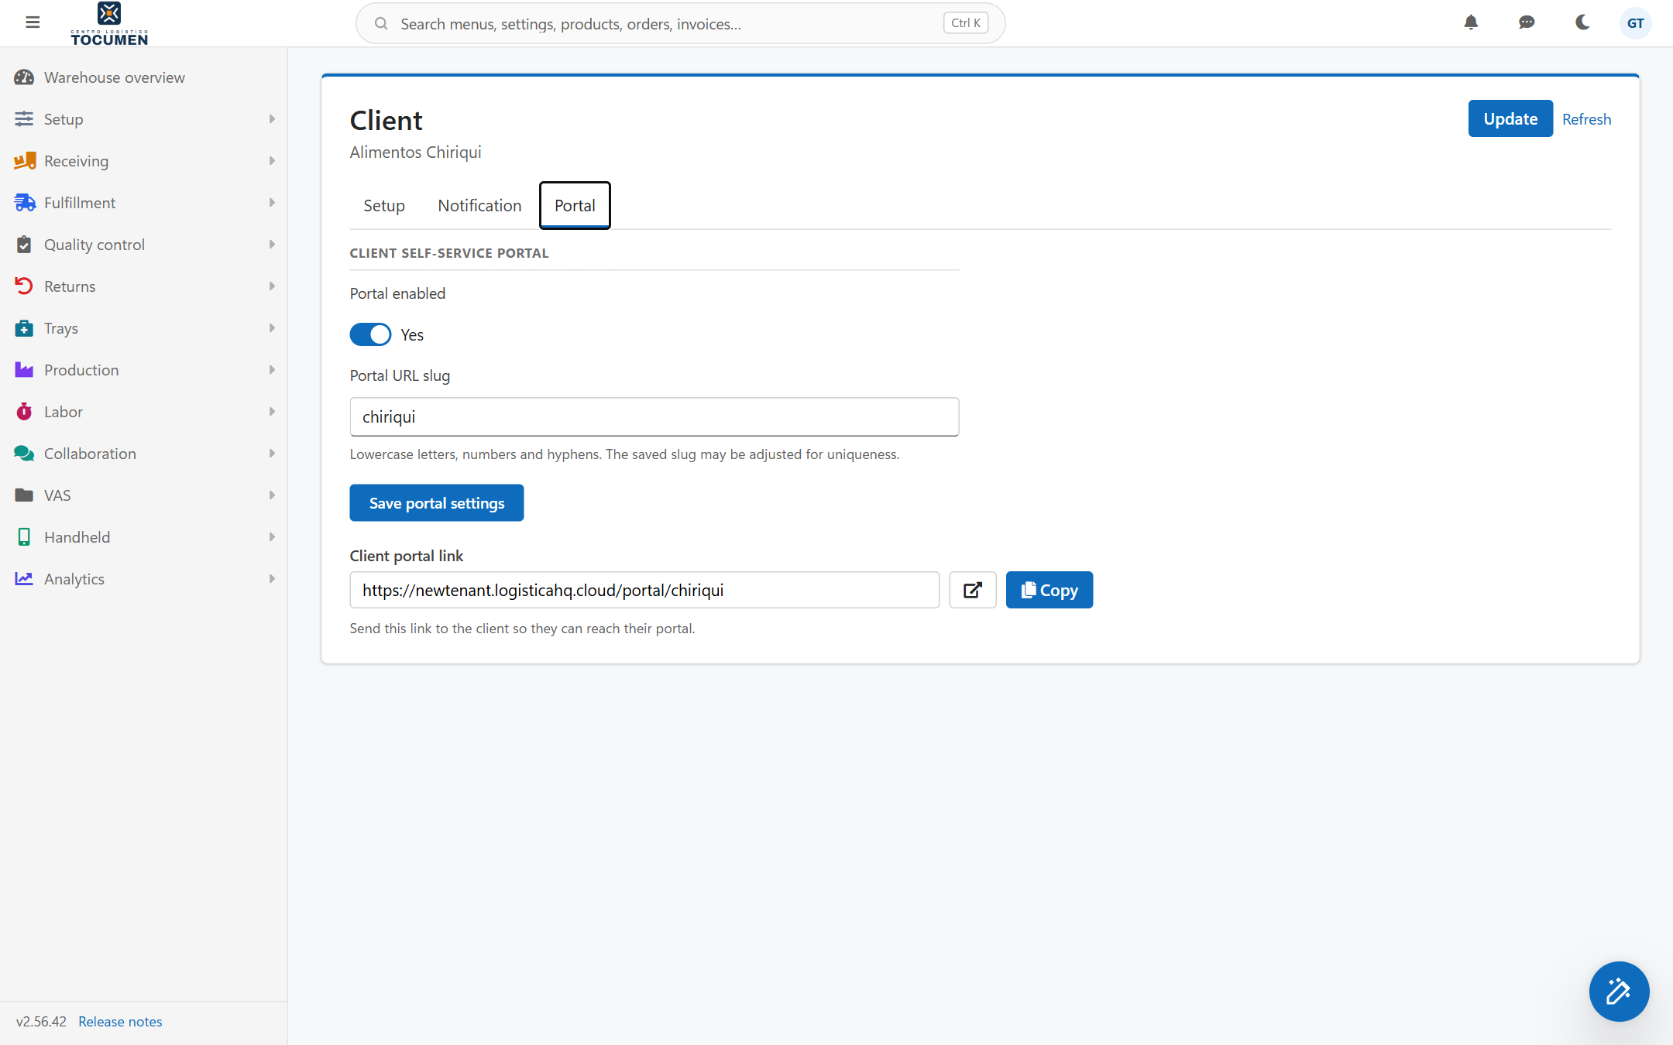Click the VAS folder icon

pos(24,495)
